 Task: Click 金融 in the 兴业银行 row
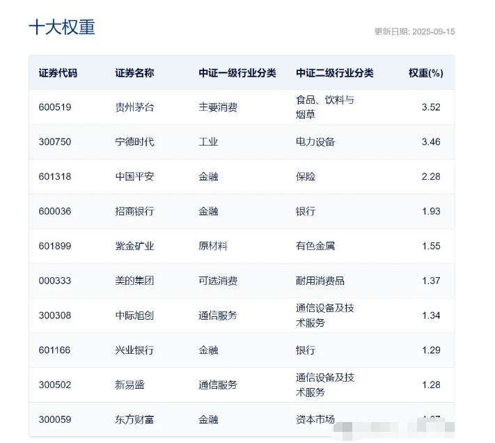(x=208, y=350)
